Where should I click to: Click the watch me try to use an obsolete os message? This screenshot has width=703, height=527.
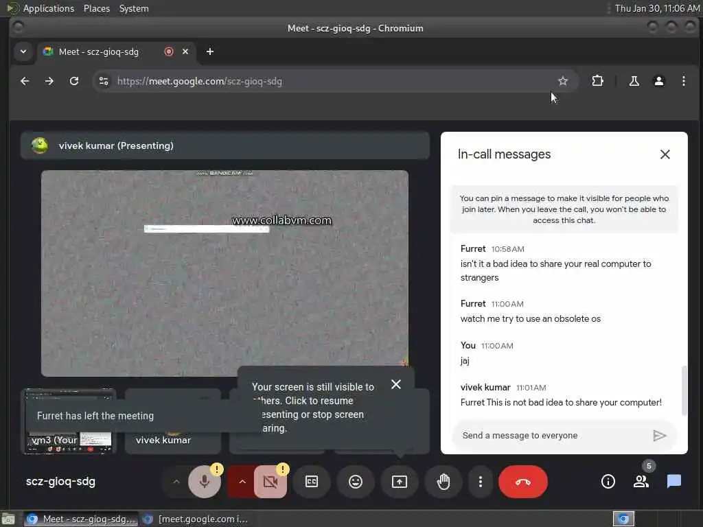pos(531,318)
